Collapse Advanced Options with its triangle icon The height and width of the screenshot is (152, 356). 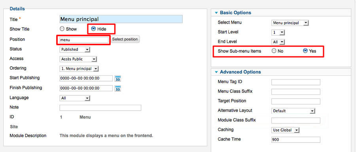tap(216, 72)
